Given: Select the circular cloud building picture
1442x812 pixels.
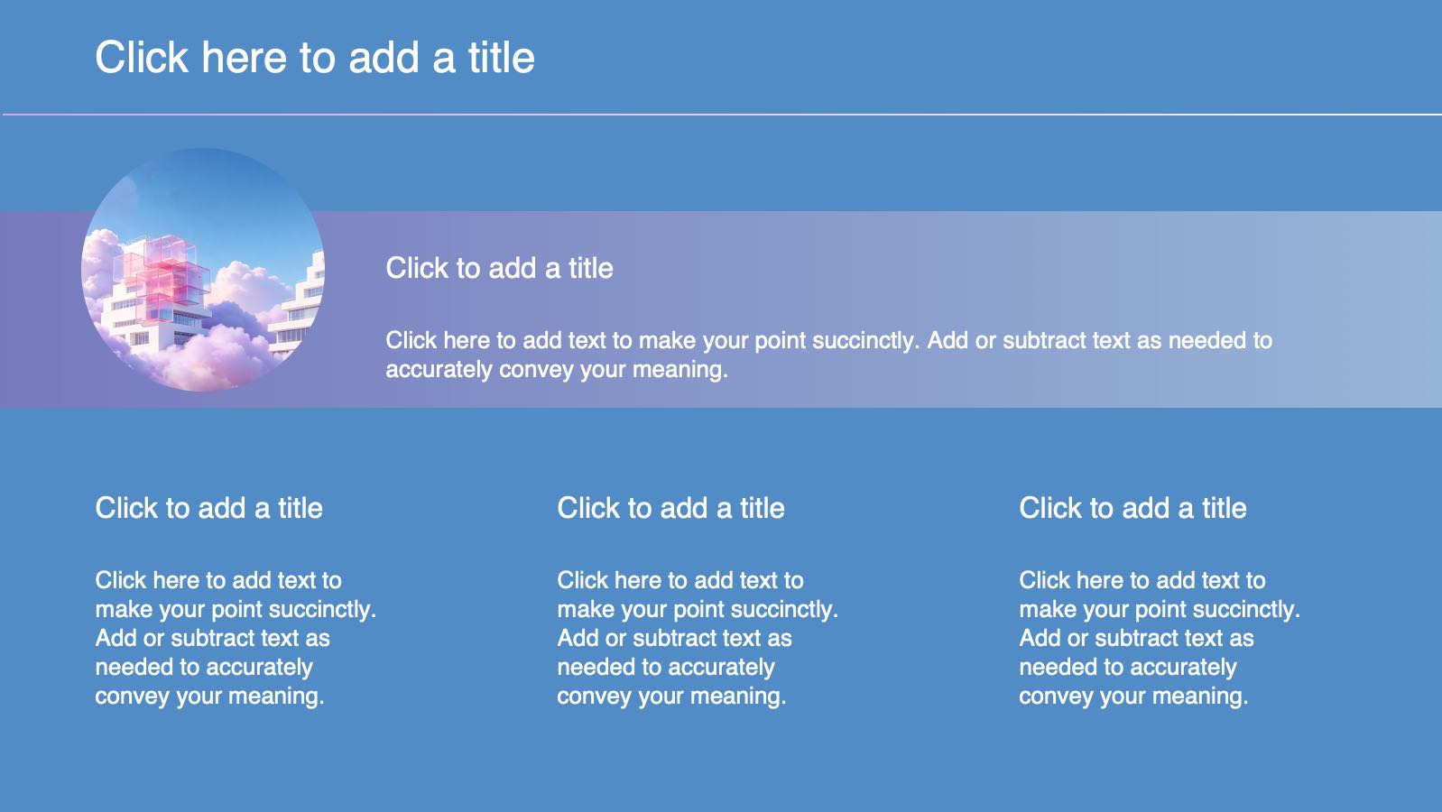Looking at the screenshot, I should [203, 270].
